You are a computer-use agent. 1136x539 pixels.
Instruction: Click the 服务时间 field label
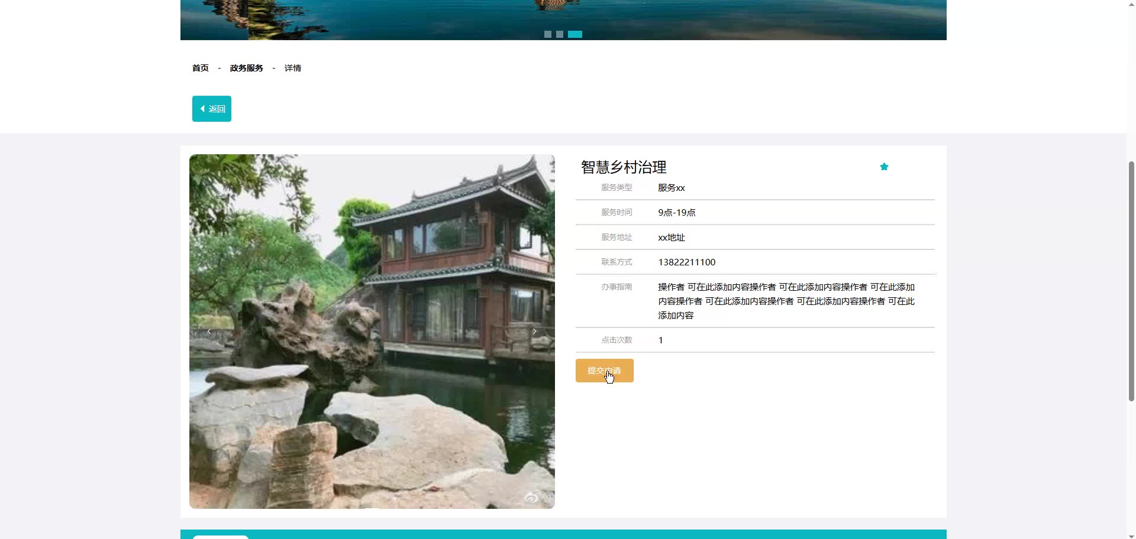617,213
